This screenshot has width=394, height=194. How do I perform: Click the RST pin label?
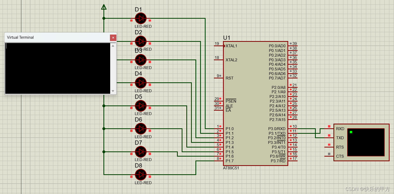229,78
